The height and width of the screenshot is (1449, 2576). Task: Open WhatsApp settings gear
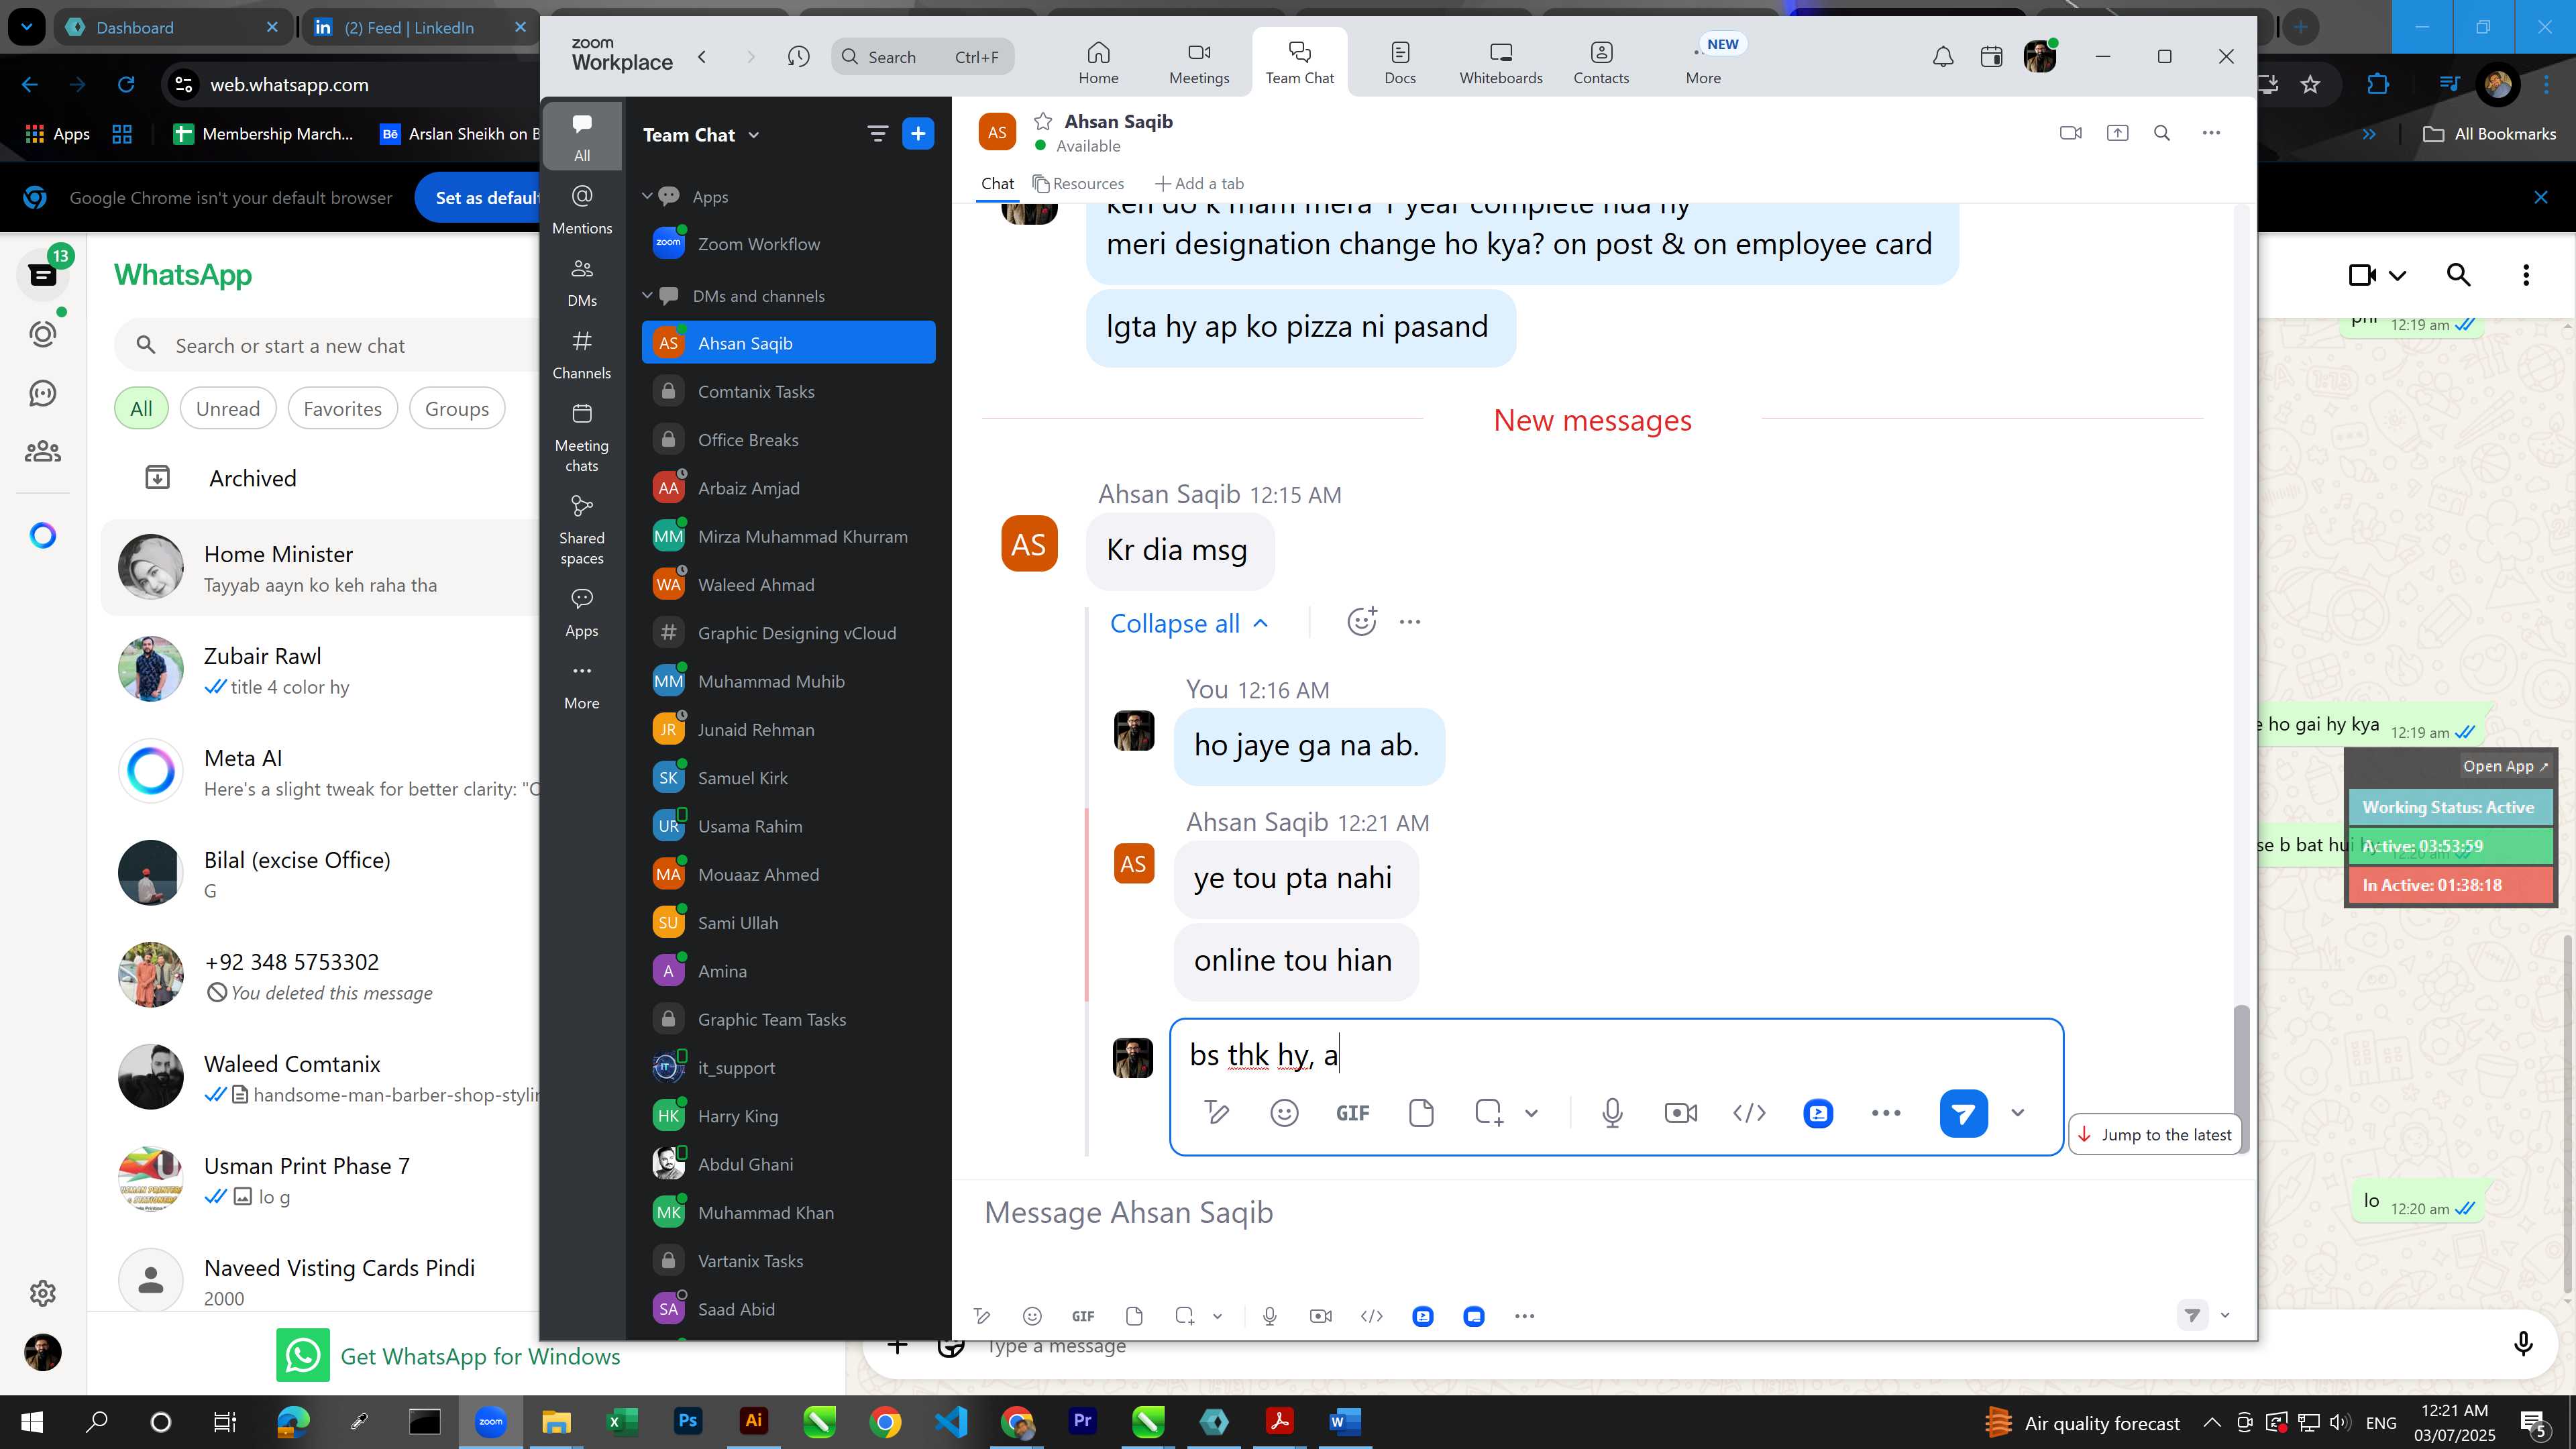(42, 1293)
